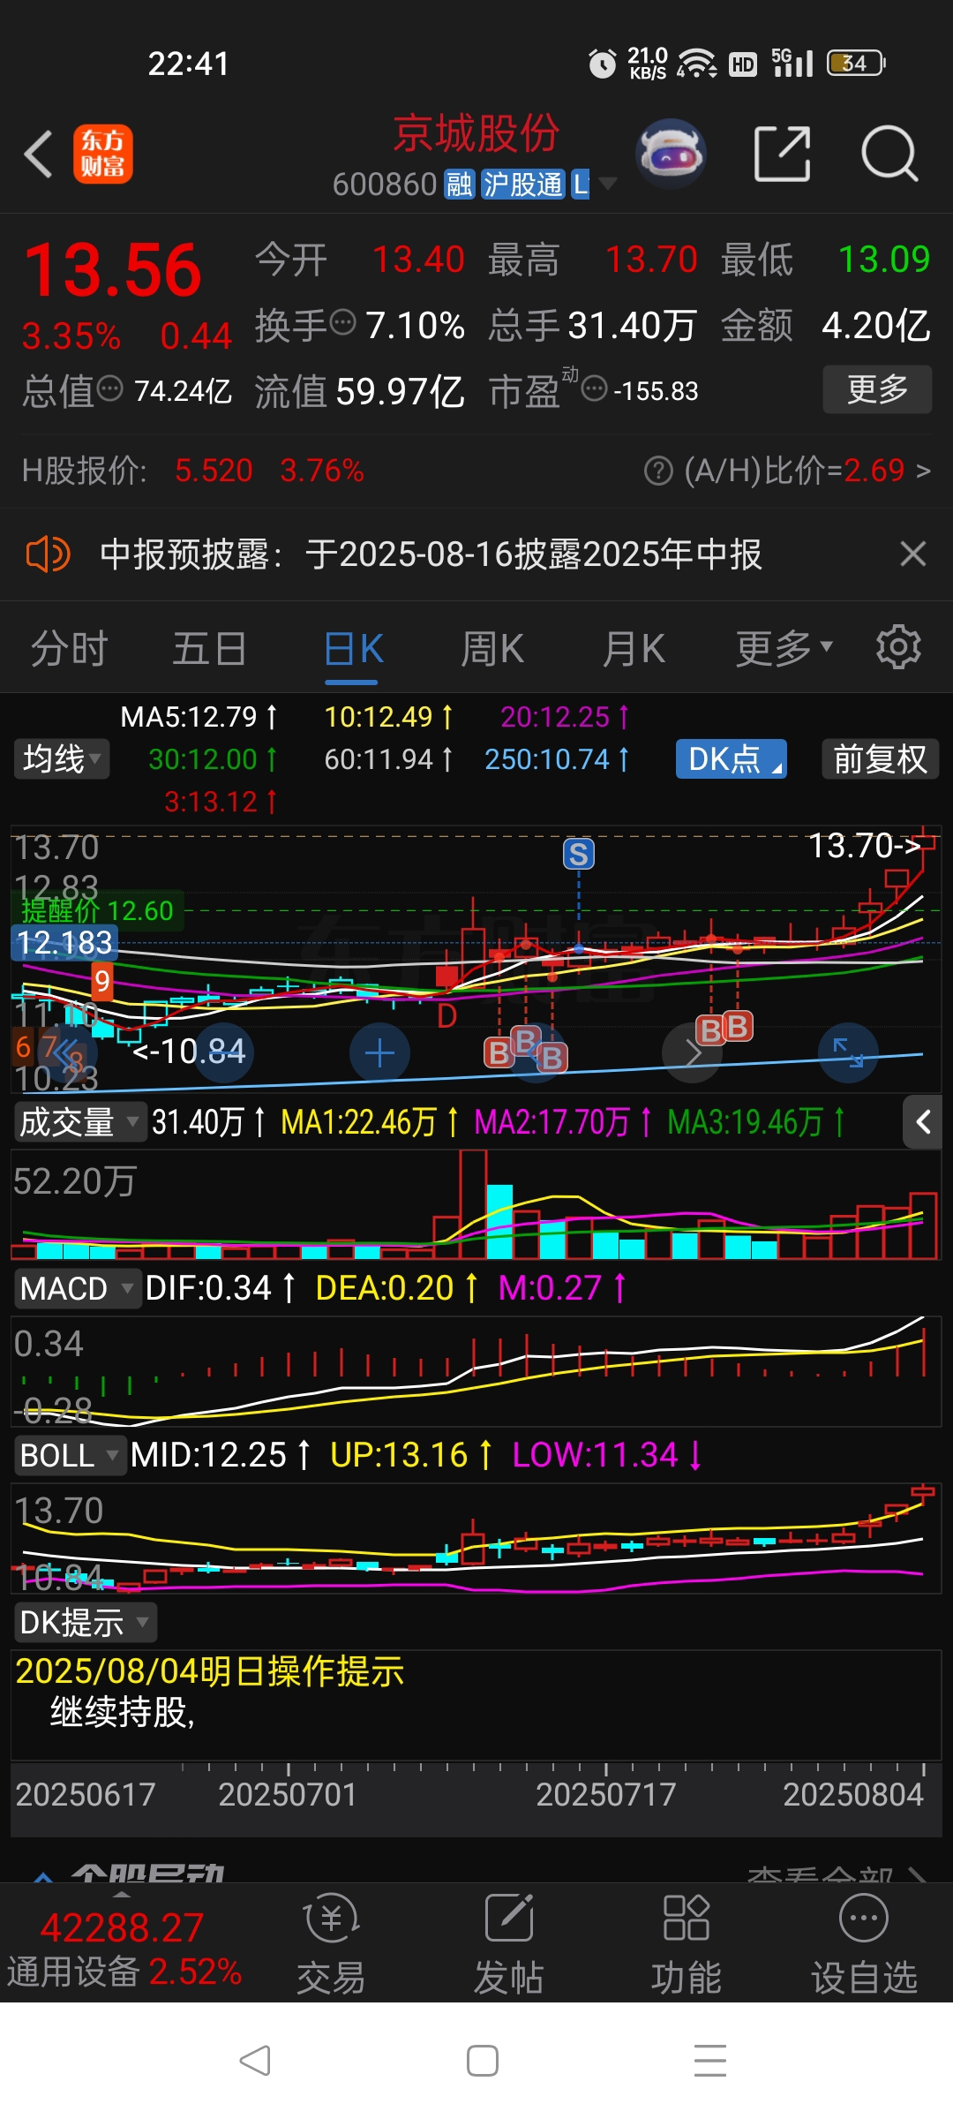This screenshot has width=953, height=2119.
Task: Zoom in with plus circle button
Action: 379,1052
